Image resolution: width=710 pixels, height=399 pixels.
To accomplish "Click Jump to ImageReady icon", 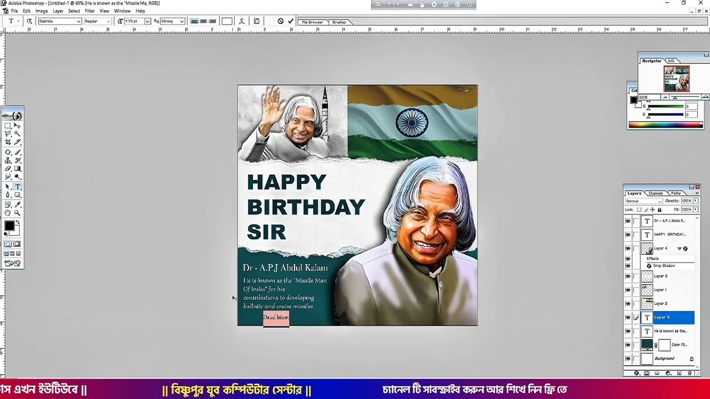I will pos(12,263).
